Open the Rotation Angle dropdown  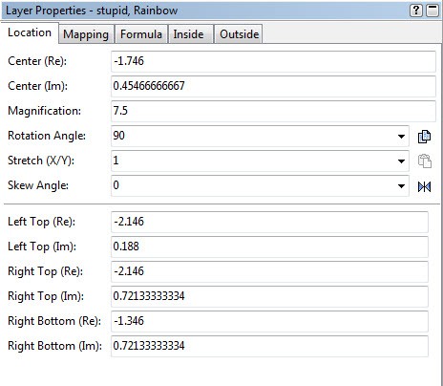coord(401,137)
